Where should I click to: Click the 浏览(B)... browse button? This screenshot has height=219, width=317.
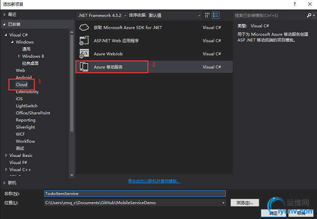[245, 203]
